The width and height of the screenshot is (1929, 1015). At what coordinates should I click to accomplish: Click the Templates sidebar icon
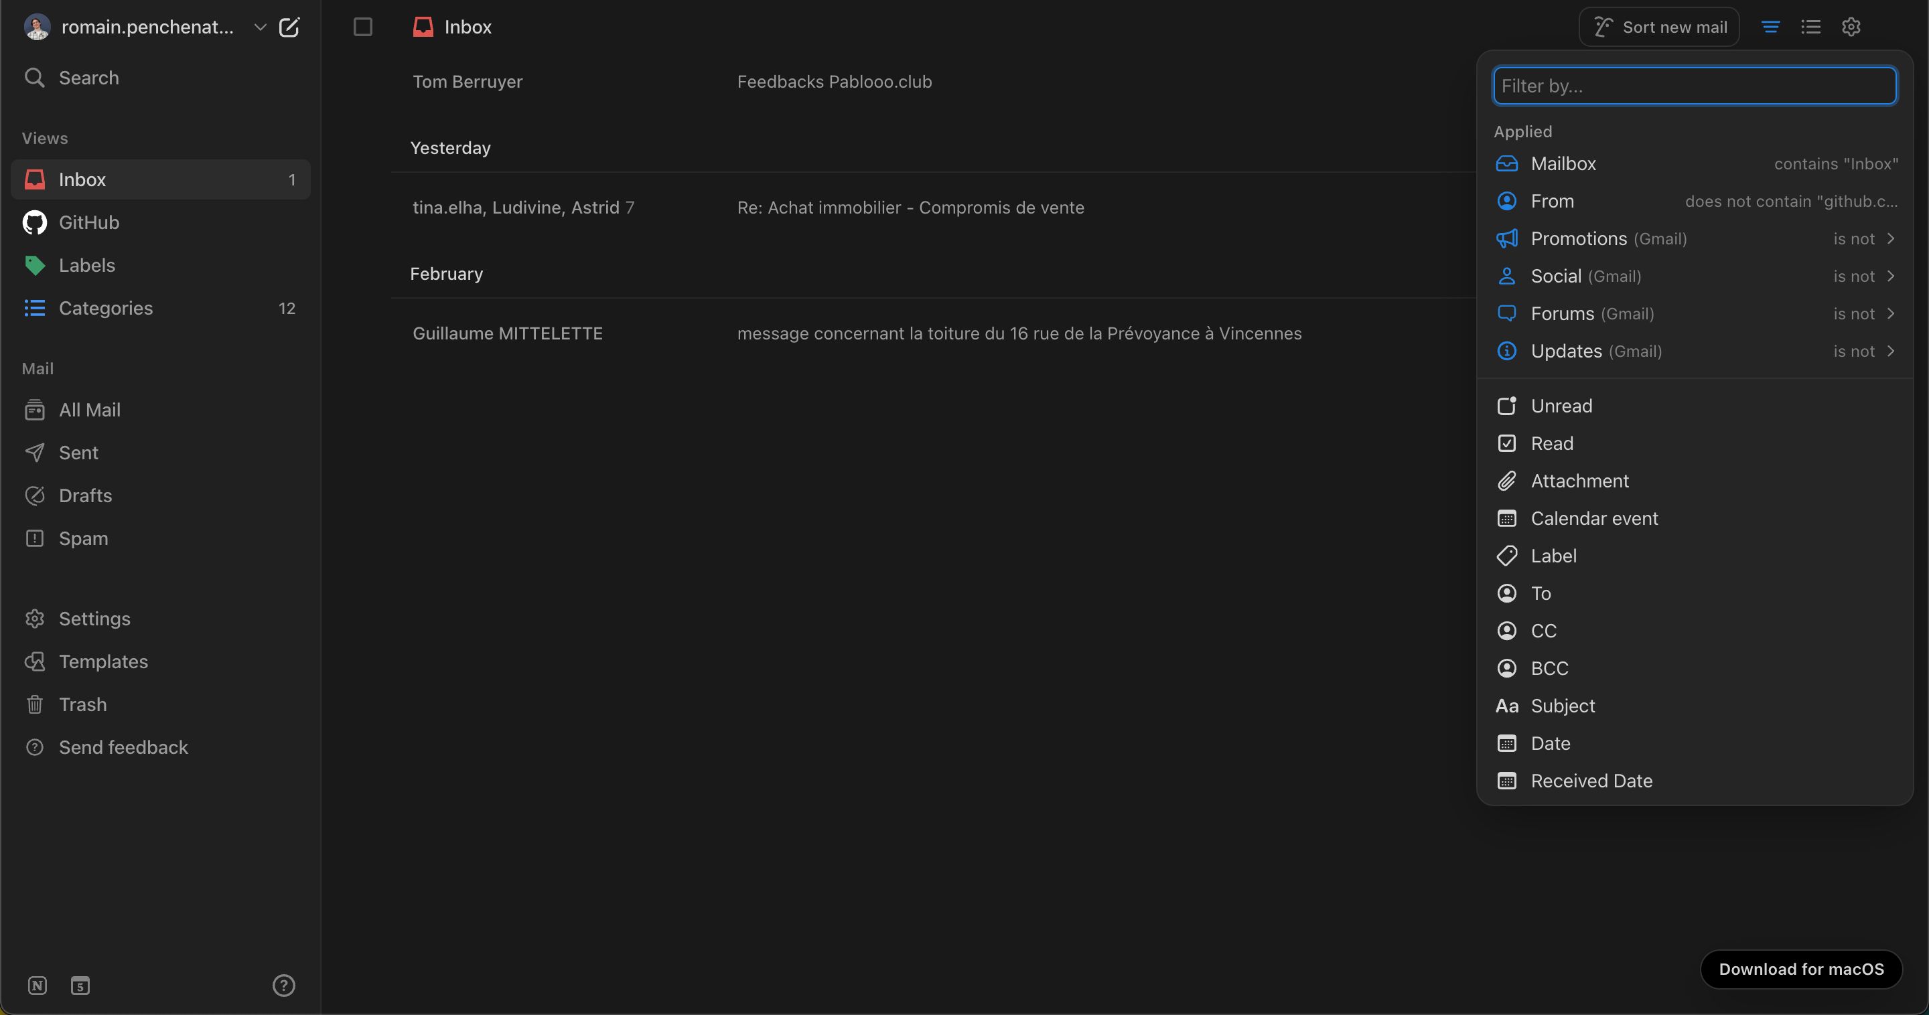[34, 661]
